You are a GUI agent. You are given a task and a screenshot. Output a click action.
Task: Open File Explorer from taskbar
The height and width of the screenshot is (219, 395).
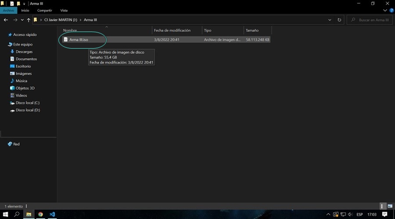29,214
